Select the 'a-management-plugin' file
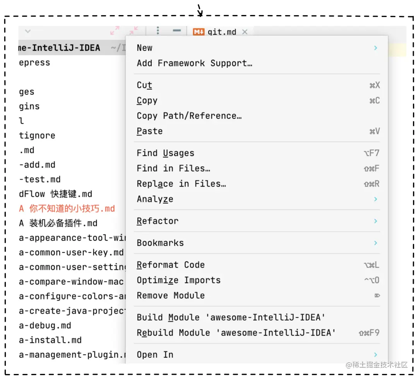 pyautogui.click(x=72, y=355)
